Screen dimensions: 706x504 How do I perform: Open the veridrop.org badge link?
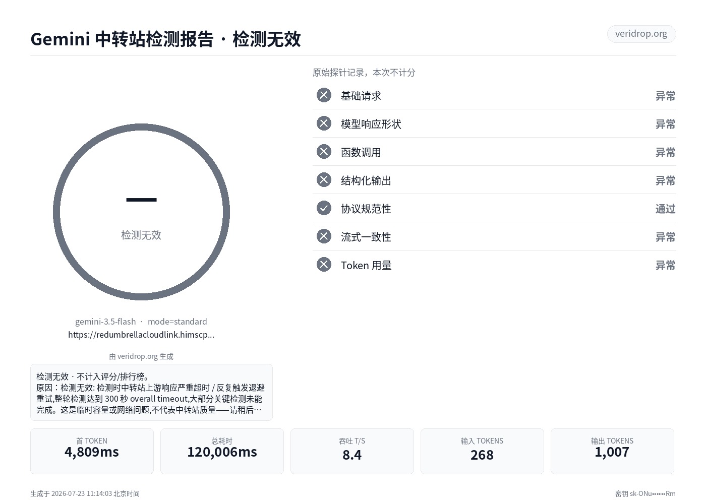tap(641, 34)
